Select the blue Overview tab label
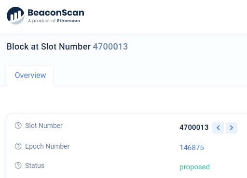 30,75
